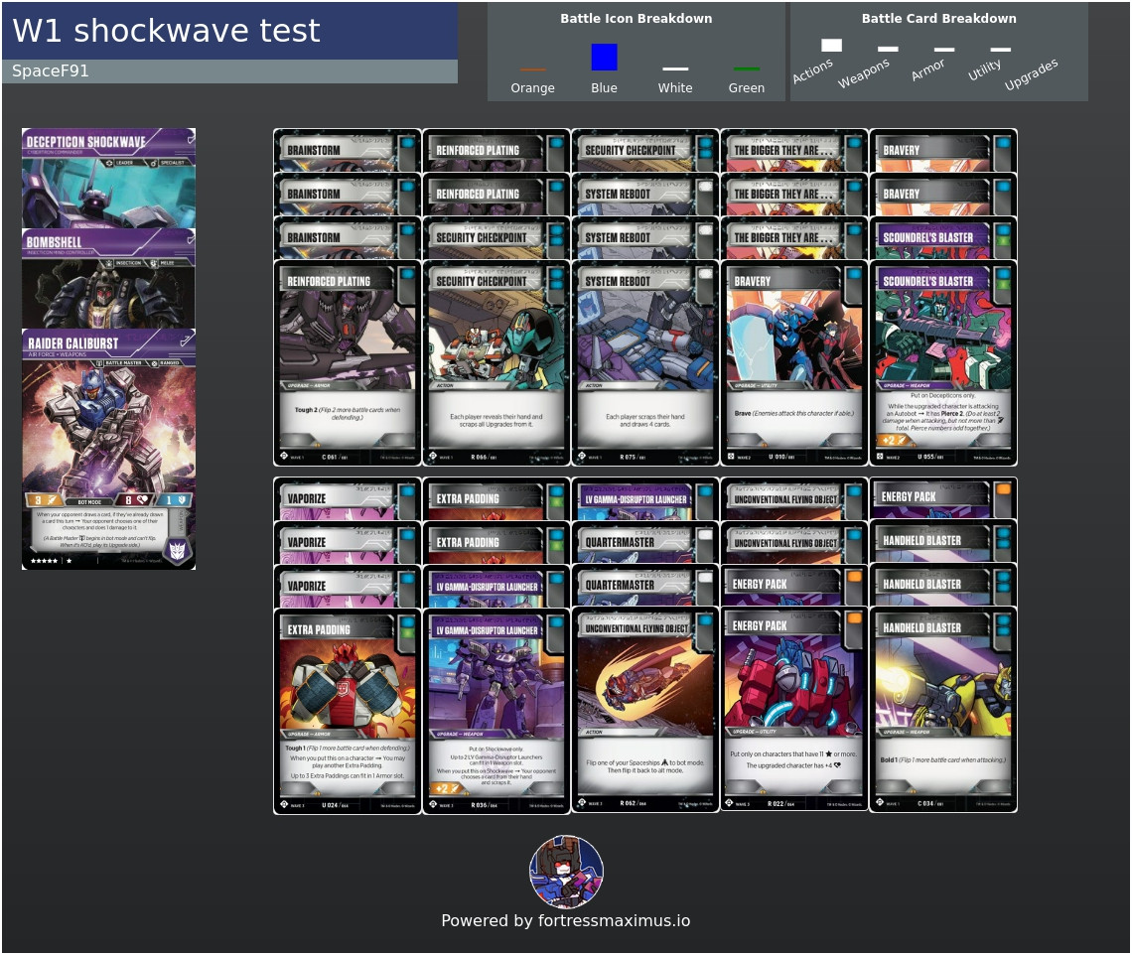Click the 'Utility' axis label

pyautogui.click(x=985, y=69)
